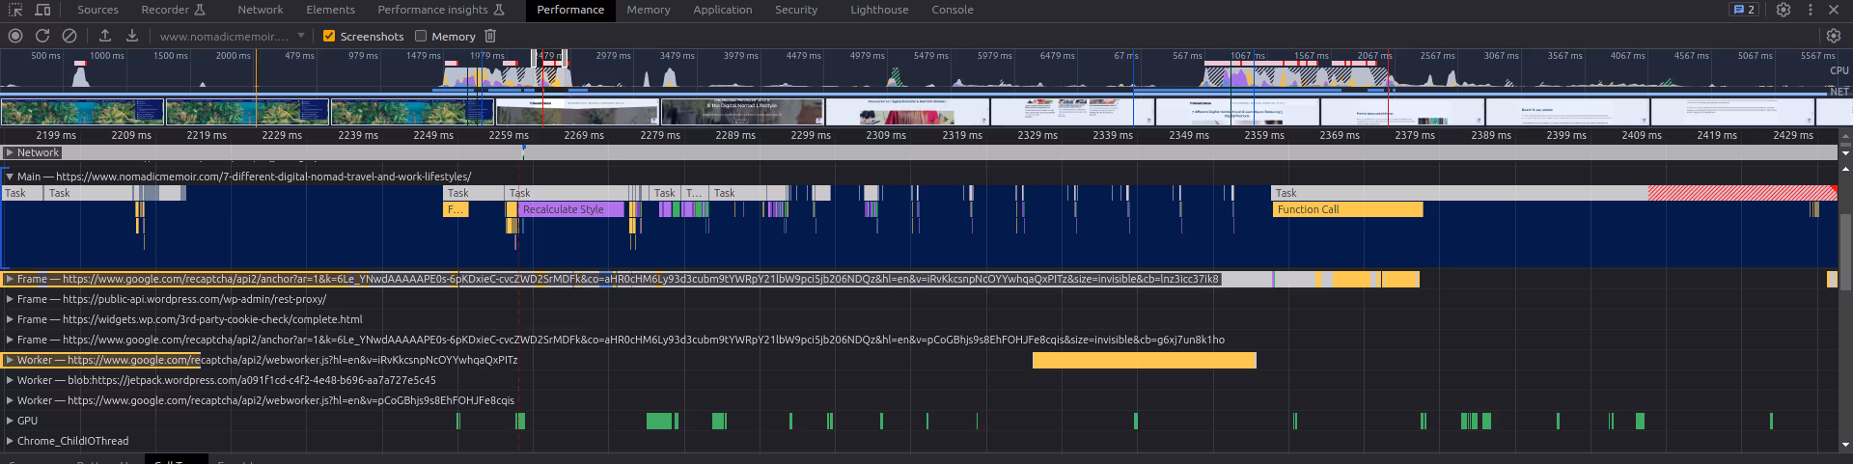The width and height of the screenshot is (1853, 464).
Task: Expand the first recaptcha anchor Frame track
Action: pos(10,279)
